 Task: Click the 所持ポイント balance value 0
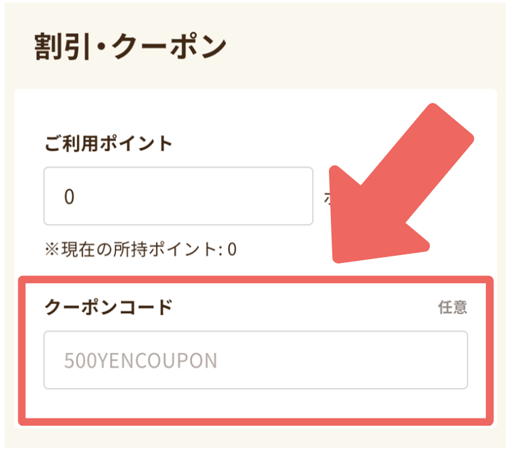pos(232,249)
